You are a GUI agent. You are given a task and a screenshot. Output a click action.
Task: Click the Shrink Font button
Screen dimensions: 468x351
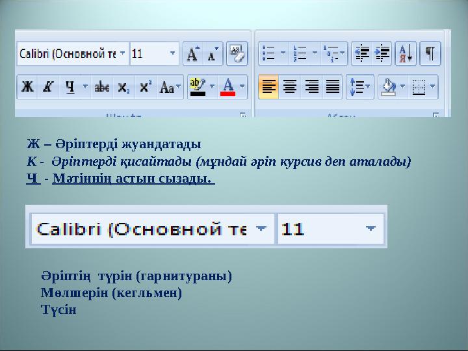click(213, 54)
